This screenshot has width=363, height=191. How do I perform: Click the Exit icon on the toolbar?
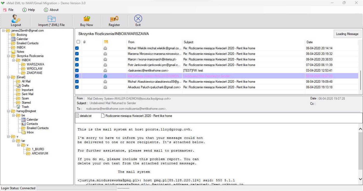pyautogui.click(x=138, y=18)
